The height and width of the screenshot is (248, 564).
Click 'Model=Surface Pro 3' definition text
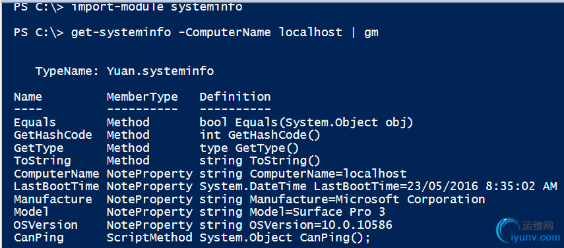click(317, 212)
